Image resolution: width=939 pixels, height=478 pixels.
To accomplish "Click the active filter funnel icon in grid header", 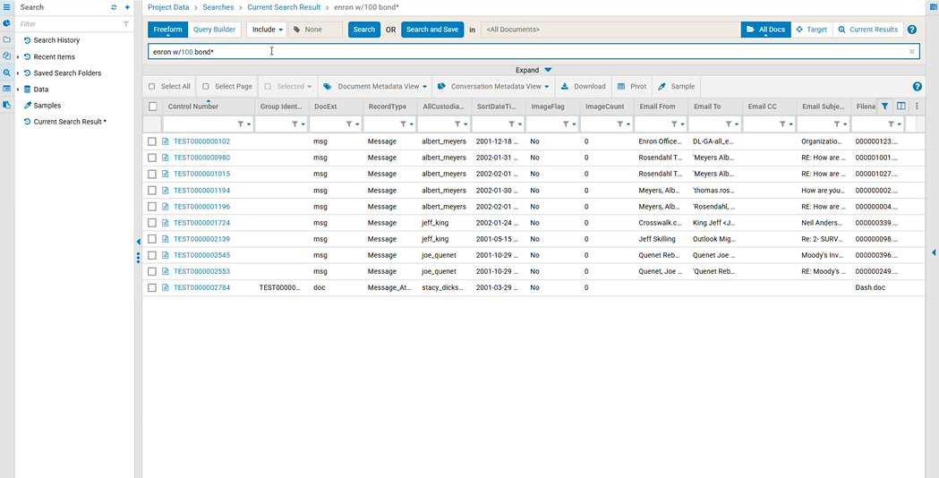I will click(x=884, y=106).
